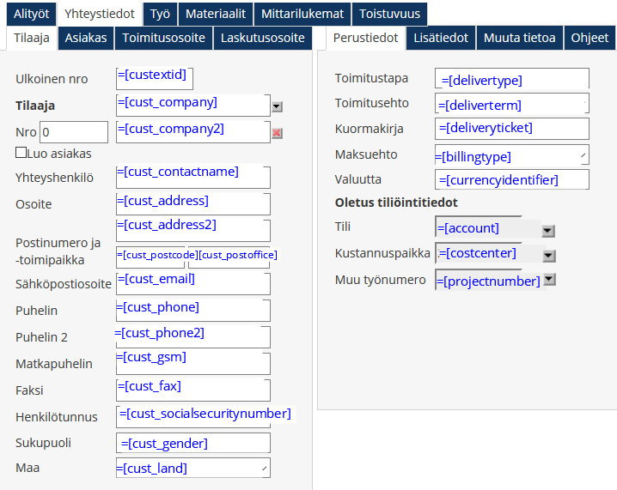Focus the Ulkoinen nro input field
Screen dimensions: 617x490
[x=155, y=78]
